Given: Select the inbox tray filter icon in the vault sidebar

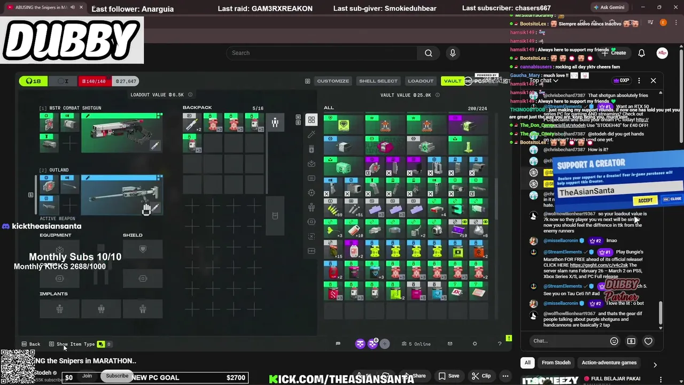Looking at the screenshot, I should 312,164.
